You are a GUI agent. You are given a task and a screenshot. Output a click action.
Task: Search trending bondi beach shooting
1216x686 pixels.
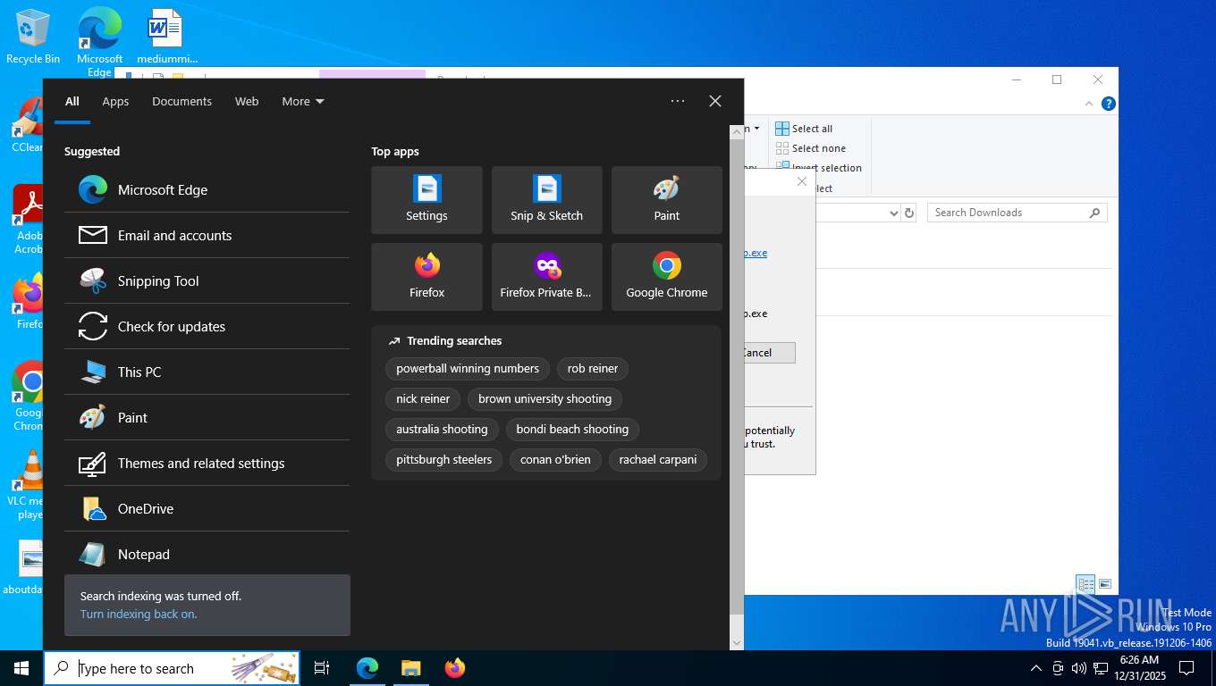[572, 429]
